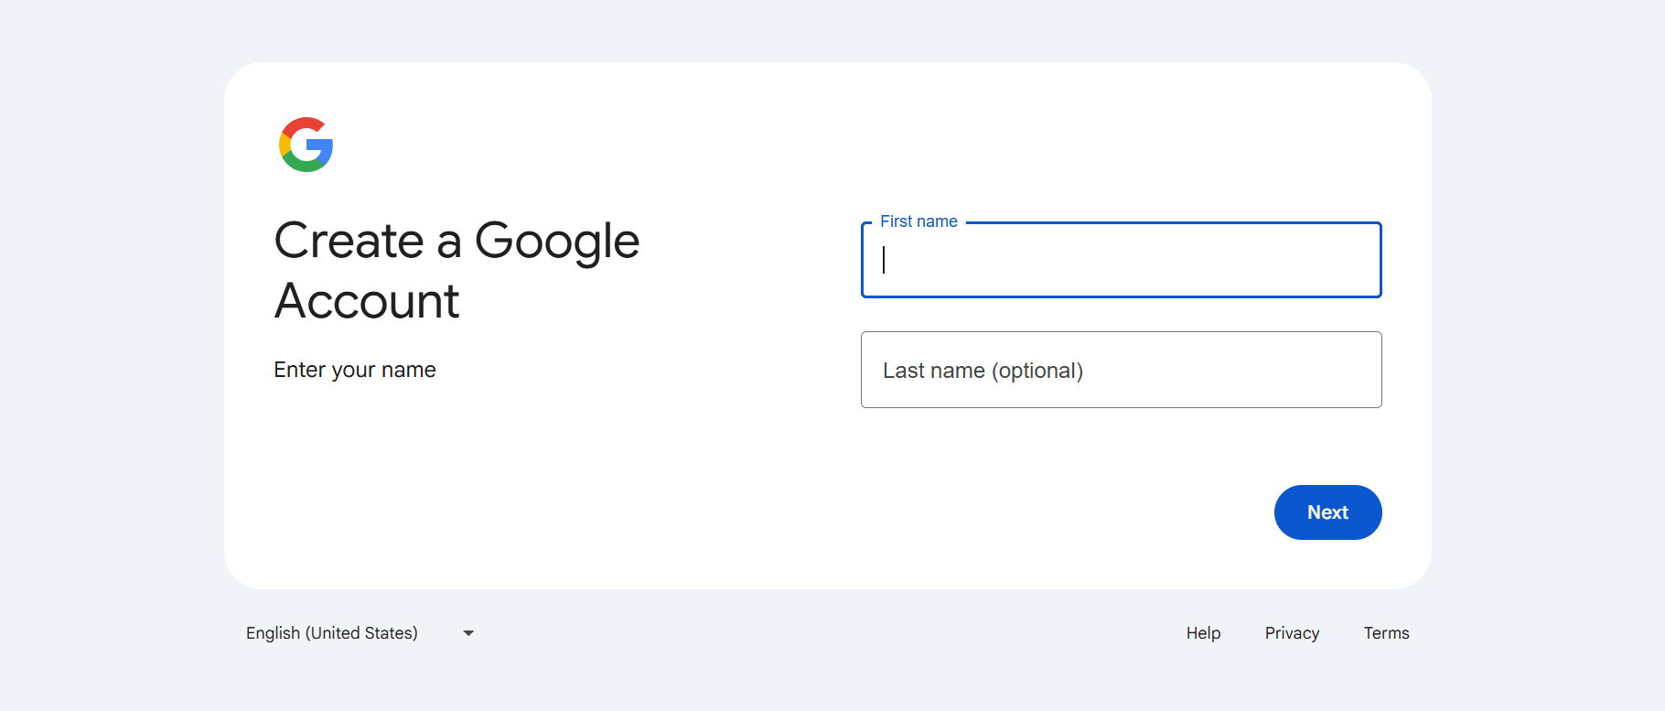The width and height of the screenshot is (1665, 711).
Task: Focus the First name input field
Action: coord(1121,261)
